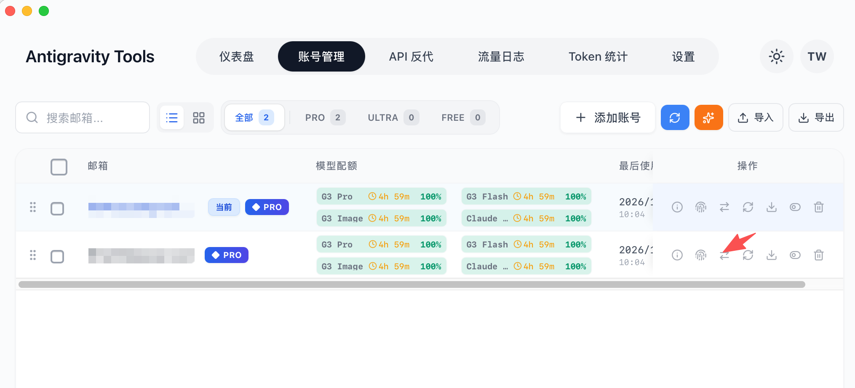Image resolution: width=855 pixels, height=388 pixels.
Task: Download export icon on the second account row
Action: pos(772,255)
